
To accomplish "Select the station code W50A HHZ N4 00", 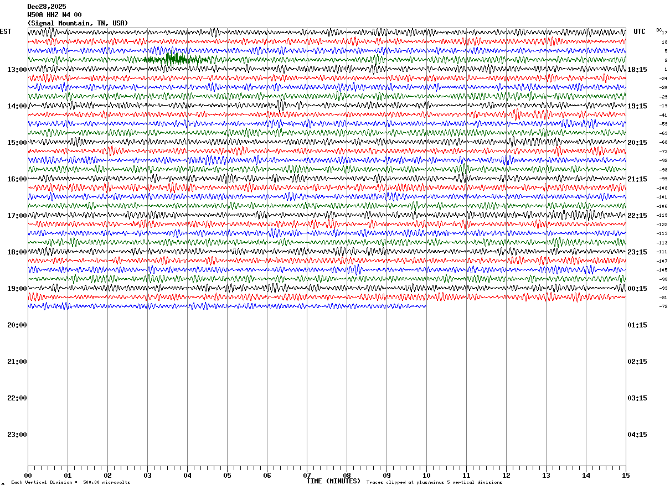I will (54, 15).
